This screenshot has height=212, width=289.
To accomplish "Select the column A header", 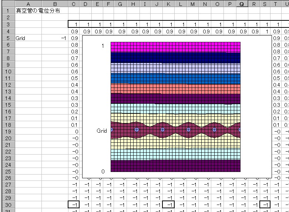I will pos(28,4).
